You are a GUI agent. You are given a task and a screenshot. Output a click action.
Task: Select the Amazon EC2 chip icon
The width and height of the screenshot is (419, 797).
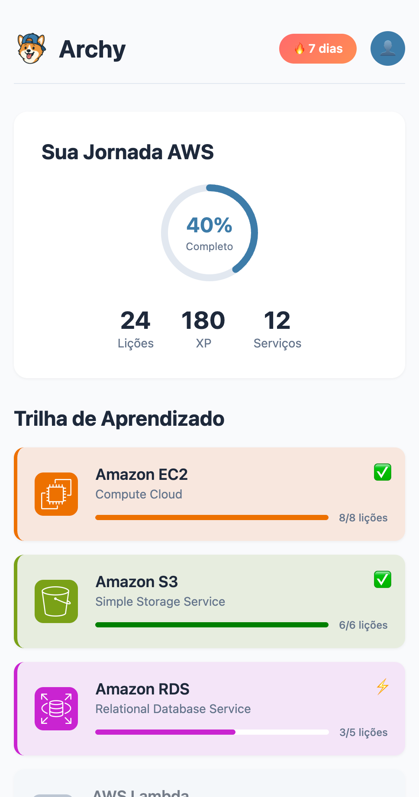tap(56, 494)
